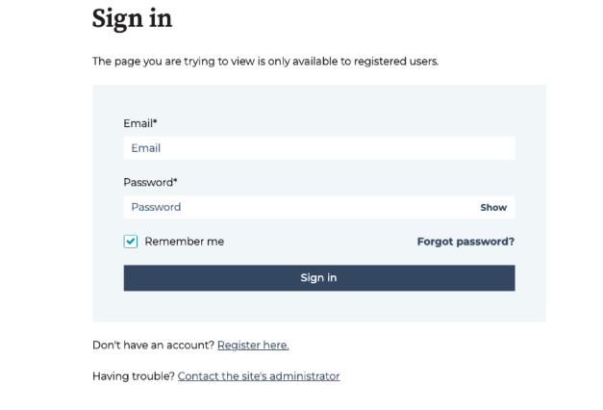Focus the Password input field
Viewport: 603px width, 410px height.
[298, 207]
